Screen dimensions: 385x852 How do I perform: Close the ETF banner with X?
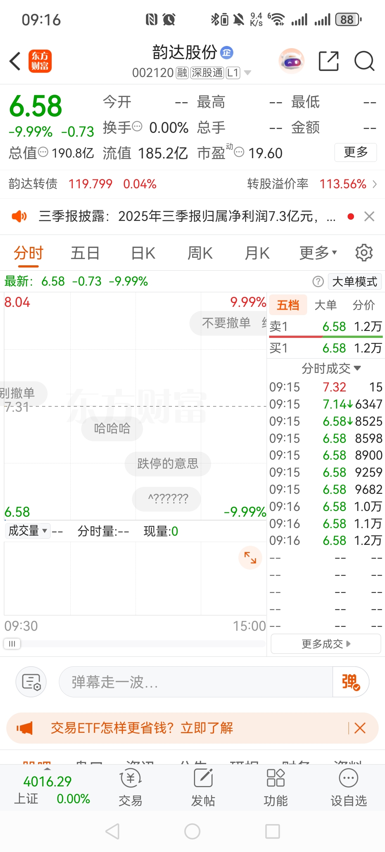(360, 728)
